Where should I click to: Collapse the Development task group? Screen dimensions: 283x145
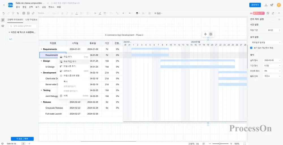[x=41, y=73]
